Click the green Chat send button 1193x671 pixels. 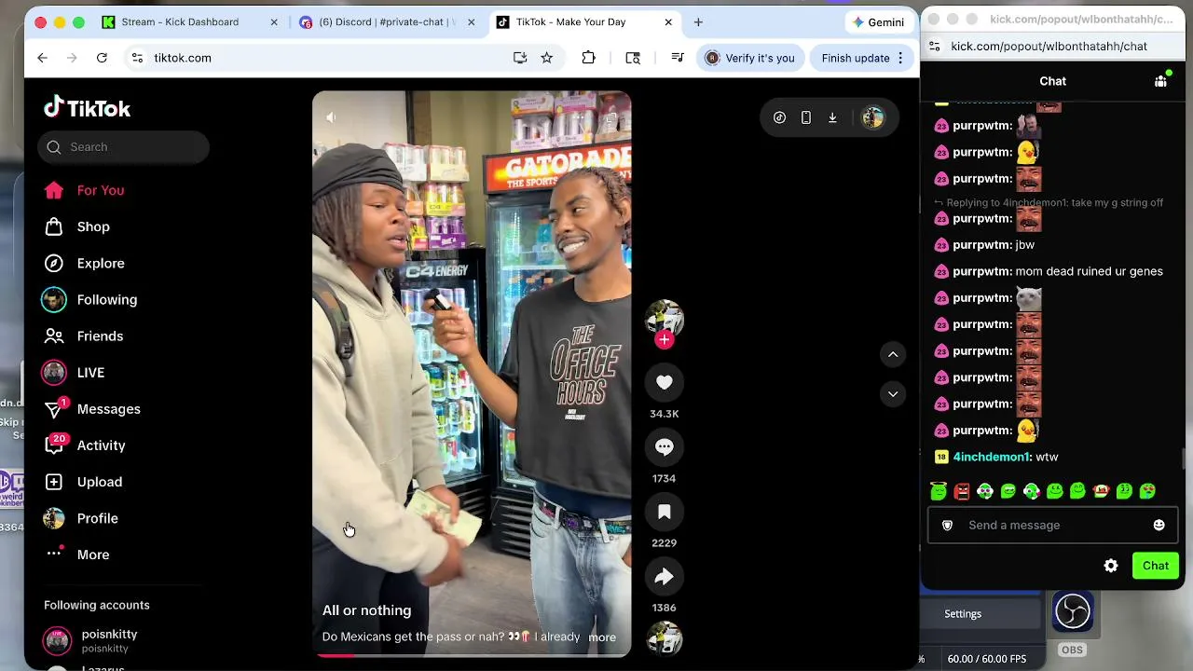1156,566
